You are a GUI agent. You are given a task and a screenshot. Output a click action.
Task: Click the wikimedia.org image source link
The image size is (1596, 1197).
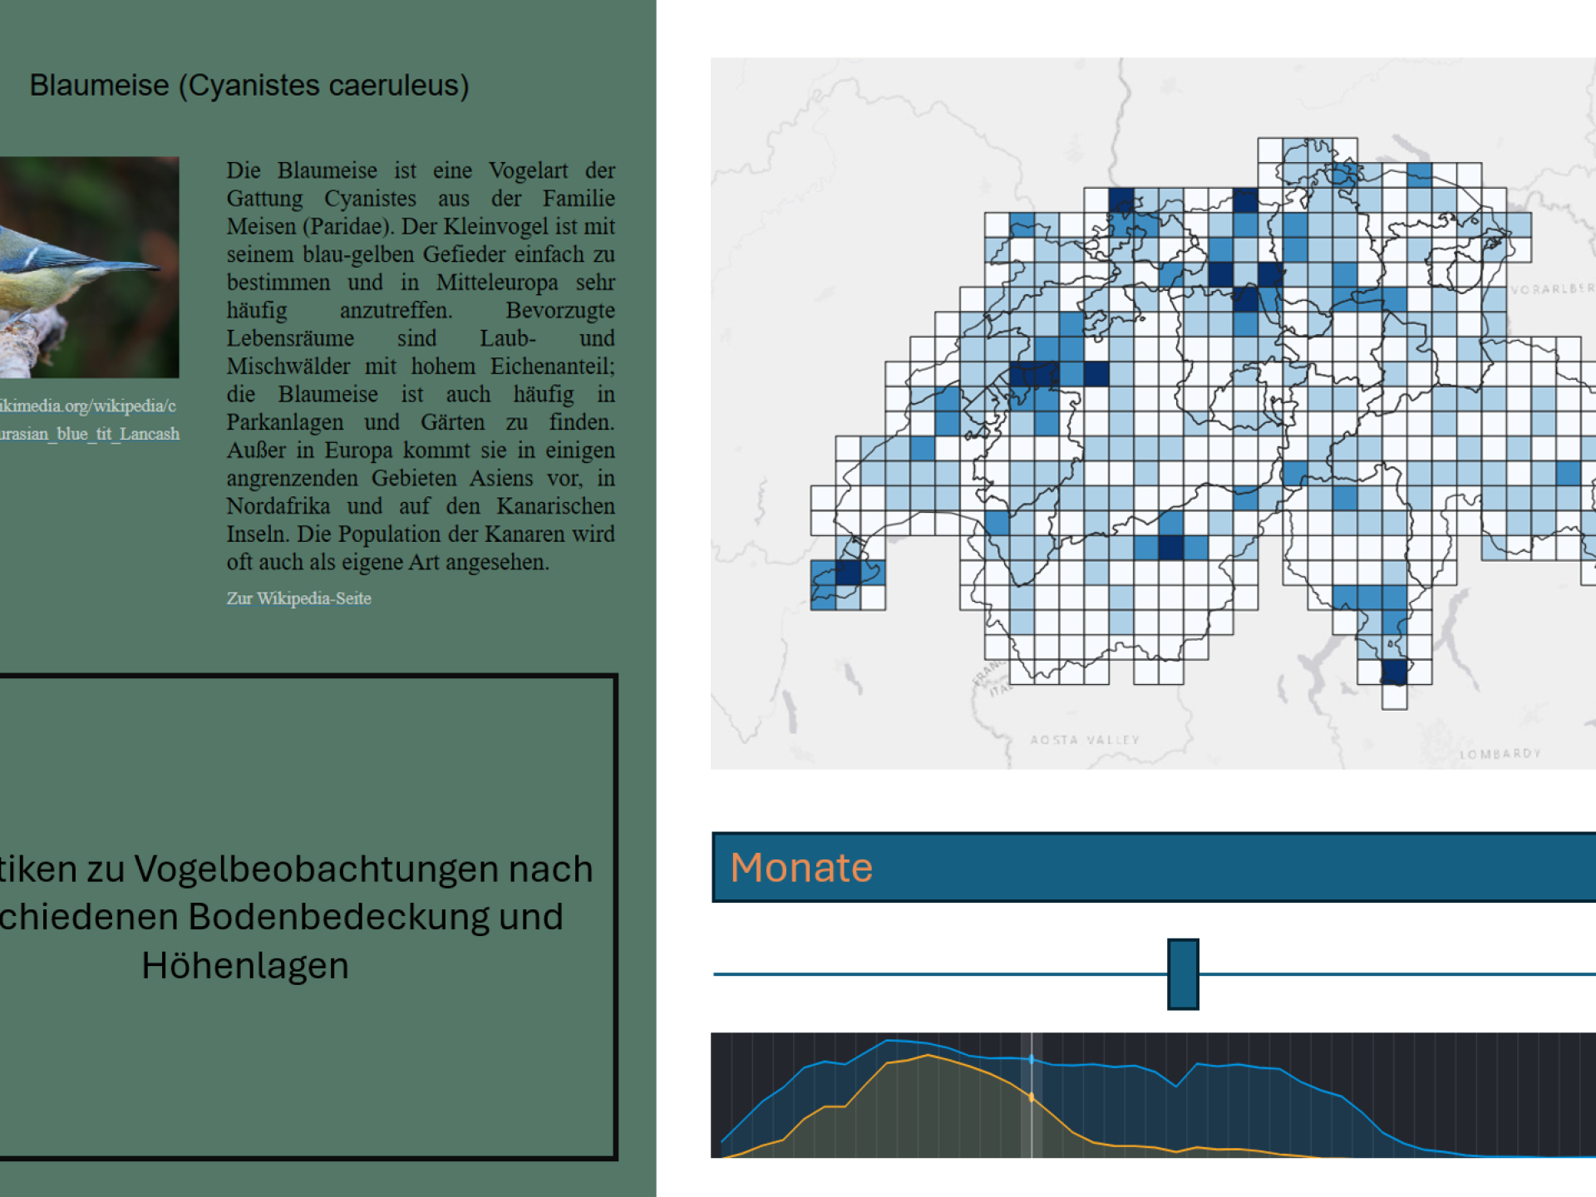point(87,406)
